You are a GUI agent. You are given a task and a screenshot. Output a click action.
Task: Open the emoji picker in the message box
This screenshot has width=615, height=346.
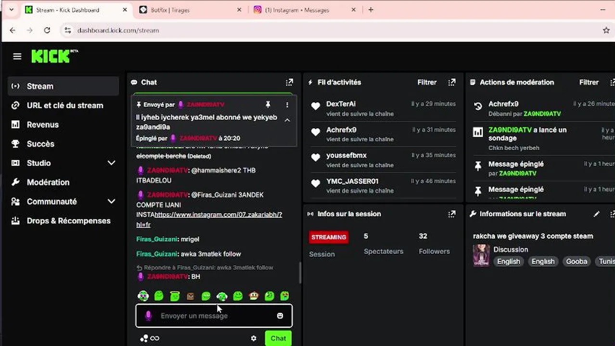280,316
